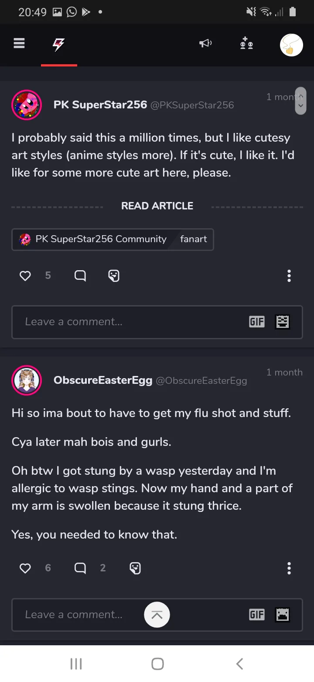Like PK SuperStar256's post
The image size is (314, 682).
coord(25,276)
